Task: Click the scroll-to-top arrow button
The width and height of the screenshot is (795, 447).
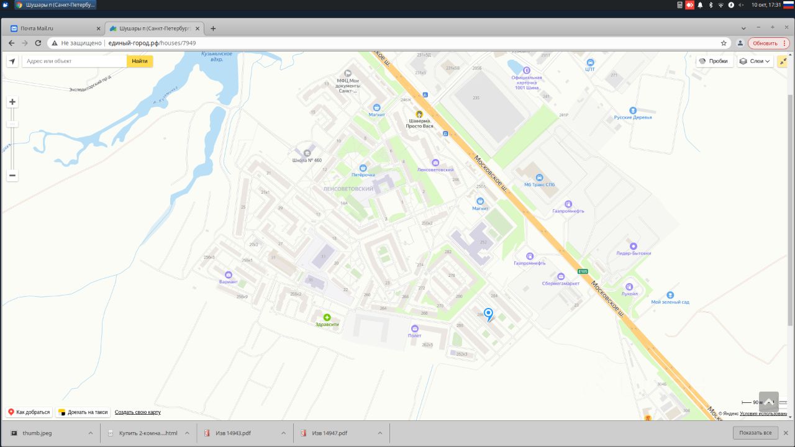Action: point(768,401)
